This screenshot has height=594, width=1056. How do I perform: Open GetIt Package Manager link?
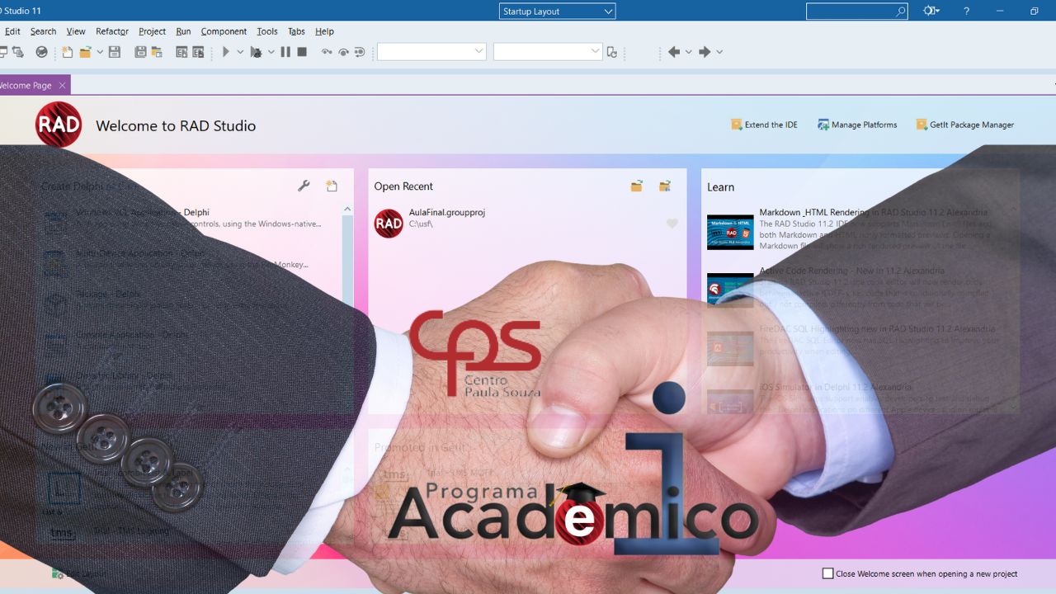(x=965, y=125)
